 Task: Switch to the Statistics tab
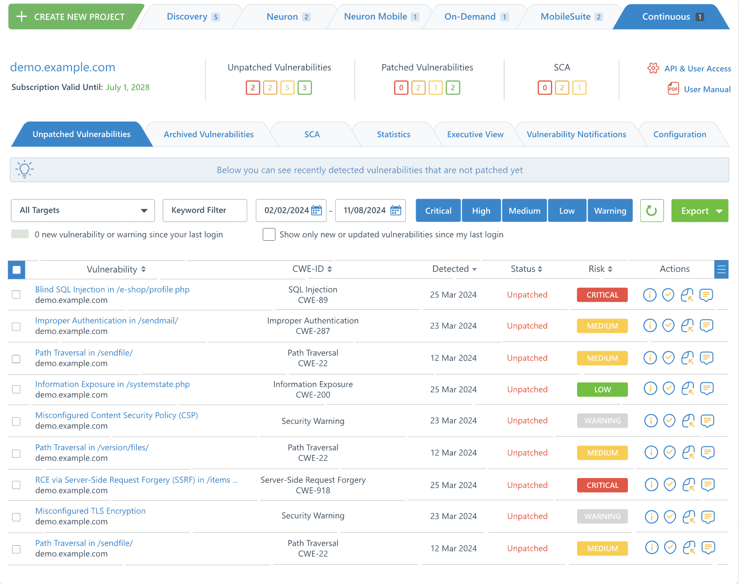point(394,134)
